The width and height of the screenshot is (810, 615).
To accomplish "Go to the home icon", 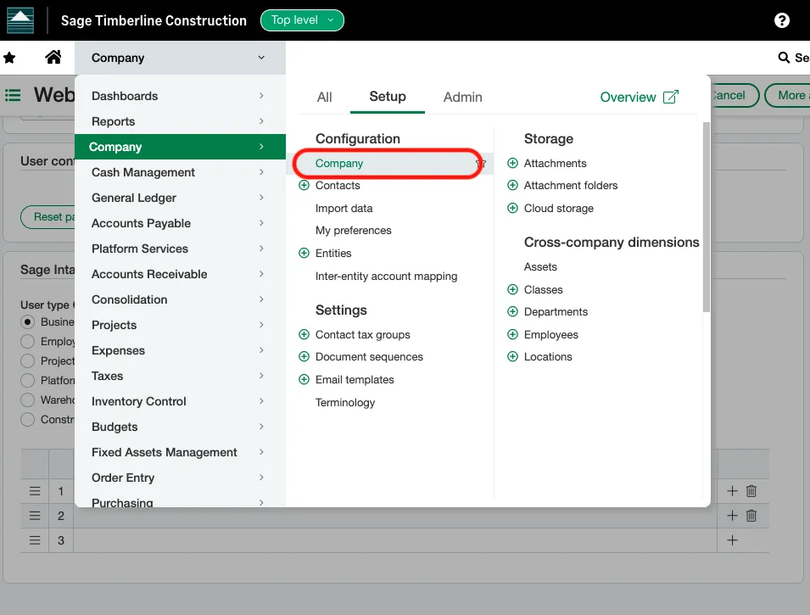I will point(53,57).
